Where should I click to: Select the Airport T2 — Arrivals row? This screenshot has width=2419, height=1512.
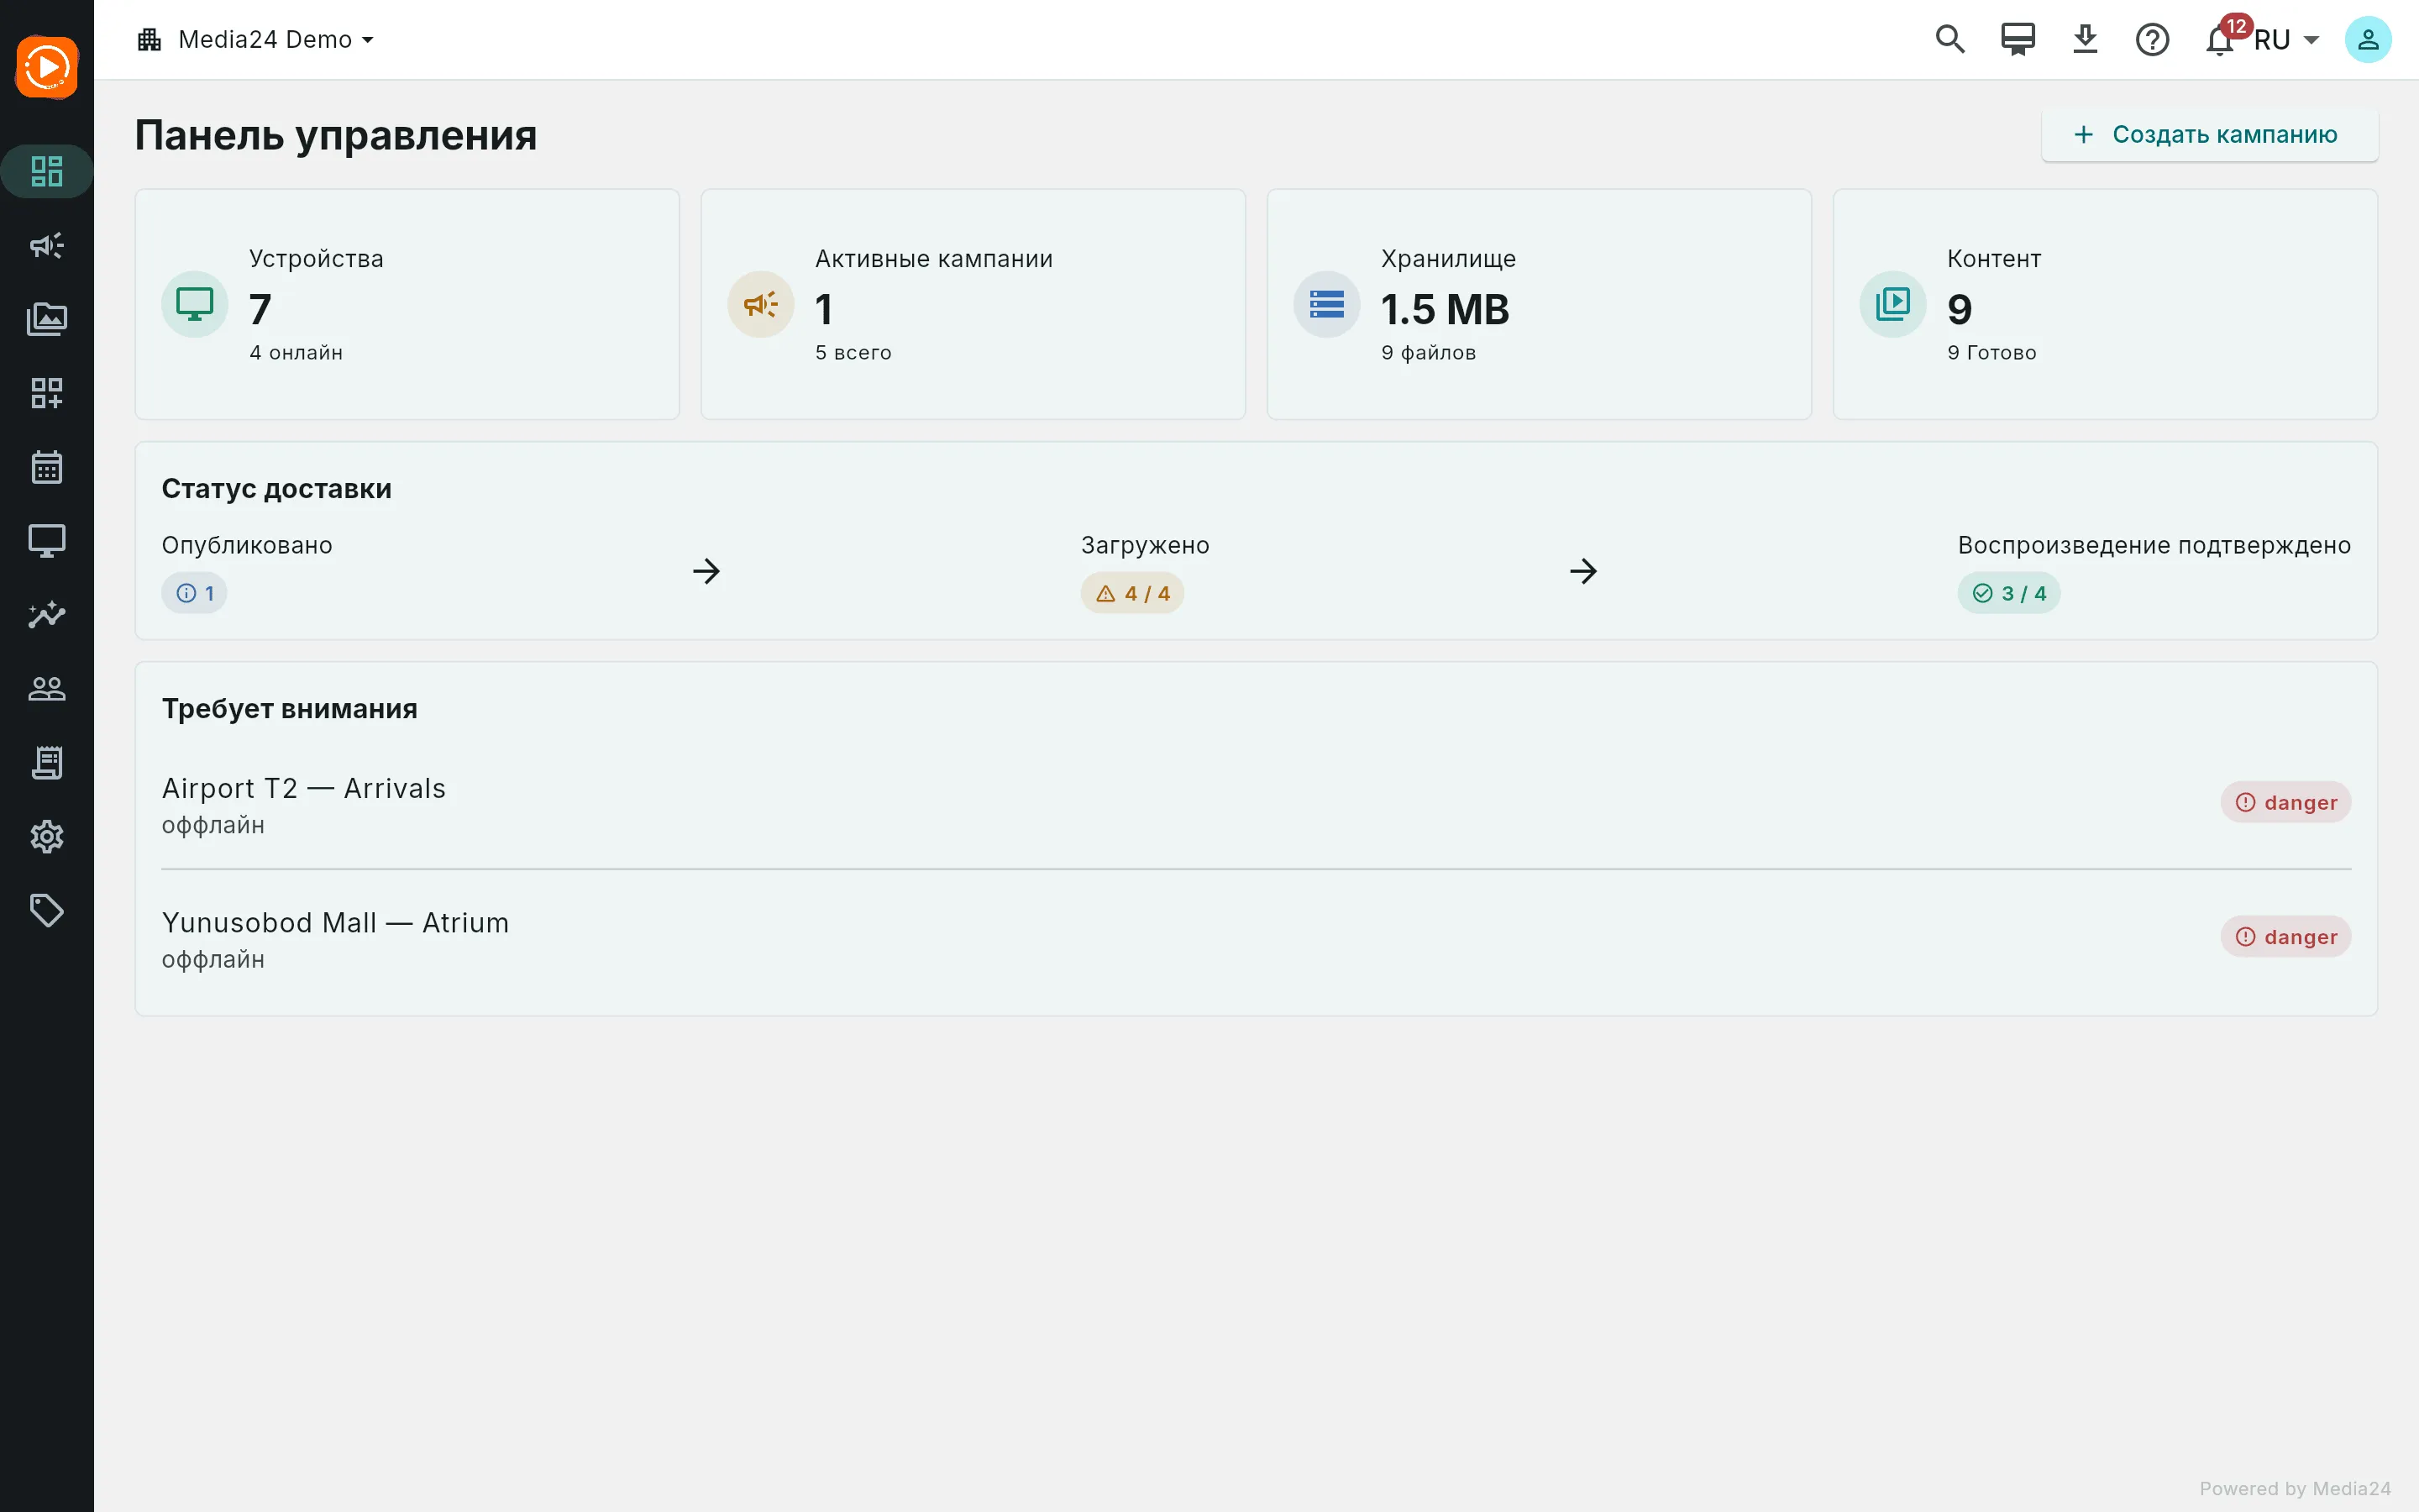coord(1256,803)
